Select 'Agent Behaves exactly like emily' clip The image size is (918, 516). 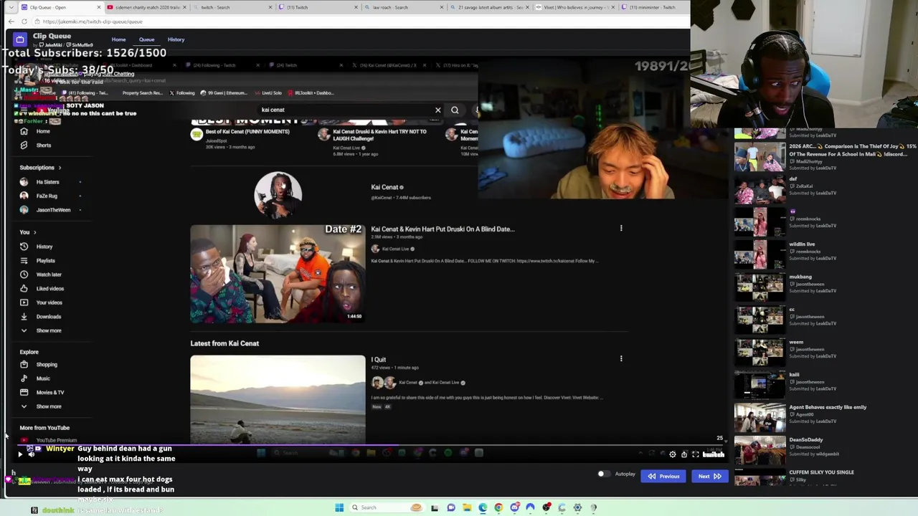point(825,416)
